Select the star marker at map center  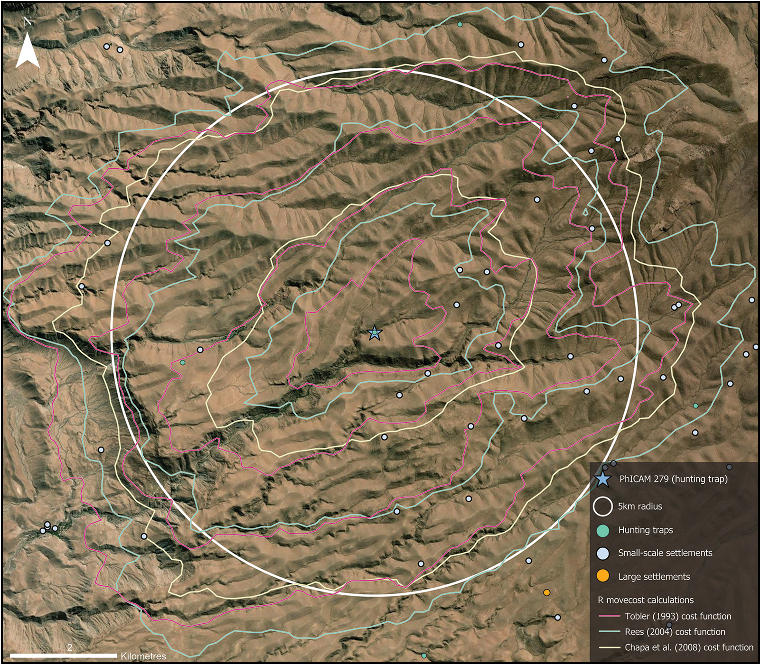click(375, 333)
